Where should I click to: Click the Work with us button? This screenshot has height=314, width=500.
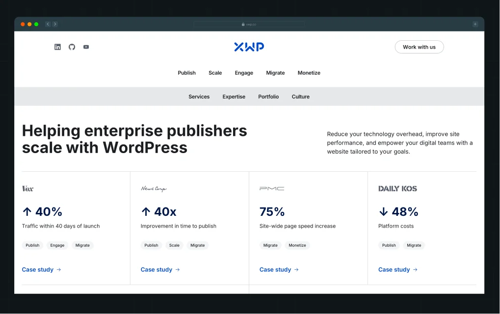419,47
